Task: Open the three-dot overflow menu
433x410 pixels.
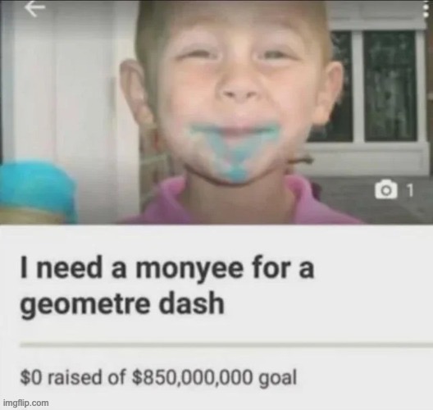Action: pos(427,11)
